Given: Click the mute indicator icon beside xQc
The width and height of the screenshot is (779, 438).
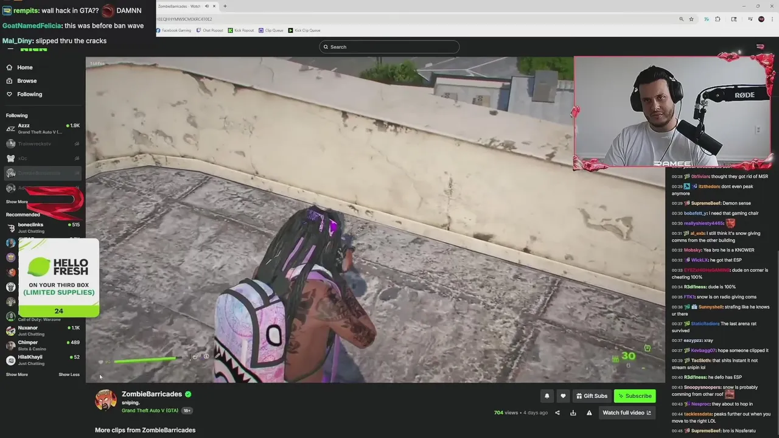Looking at the screenshot, I should pyautogui.click(x=77, y=158).
